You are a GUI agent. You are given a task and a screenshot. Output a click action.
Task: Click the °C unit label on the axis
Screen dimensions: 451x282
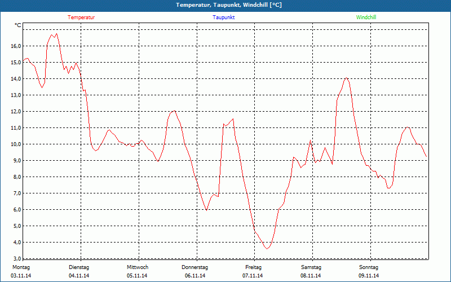[18, 25]
